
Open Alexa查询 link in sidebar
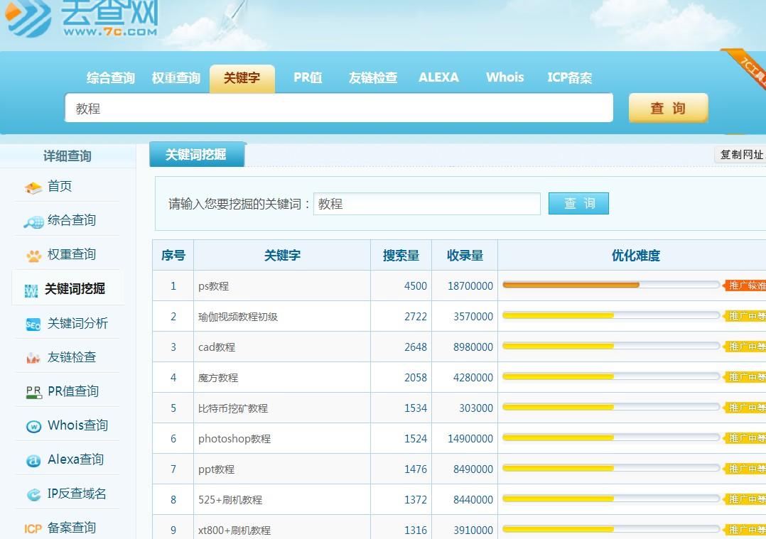(76, 459)
